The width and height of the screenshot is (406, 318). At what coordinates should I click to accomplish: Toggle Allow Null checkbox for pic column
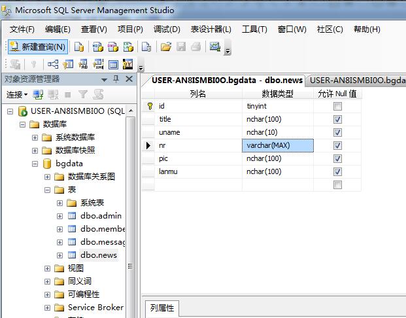(337, 158)
